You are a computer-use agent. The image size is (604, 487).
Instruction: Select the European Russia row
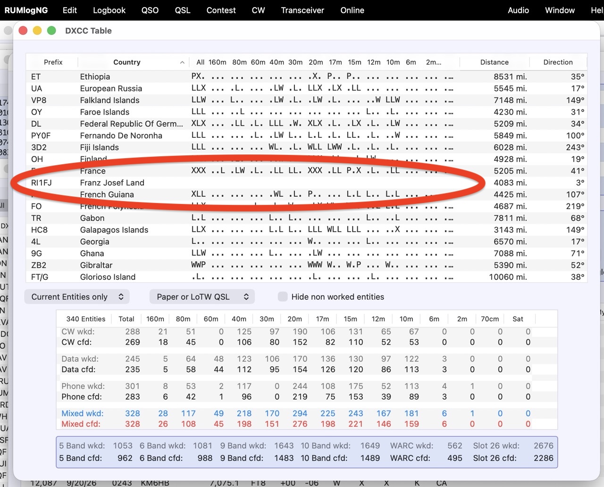306,88
